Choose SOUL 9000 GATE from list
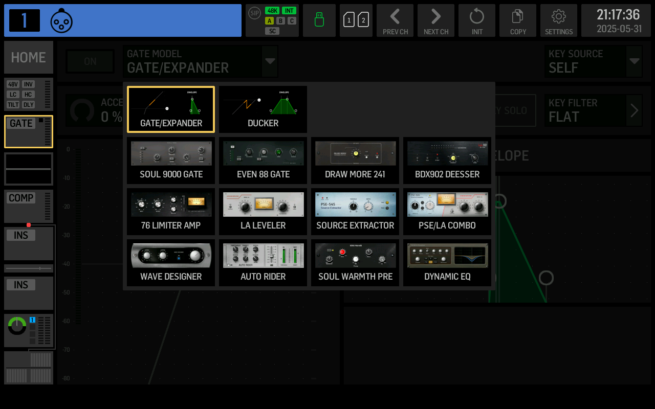The height and width of the screenshot is (409, 655). [171, 161]
